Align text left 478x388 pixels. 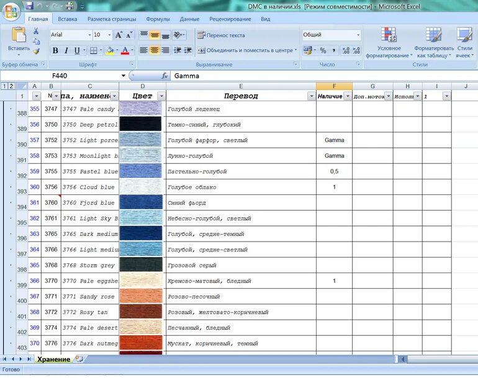click(x=143, y=50)
